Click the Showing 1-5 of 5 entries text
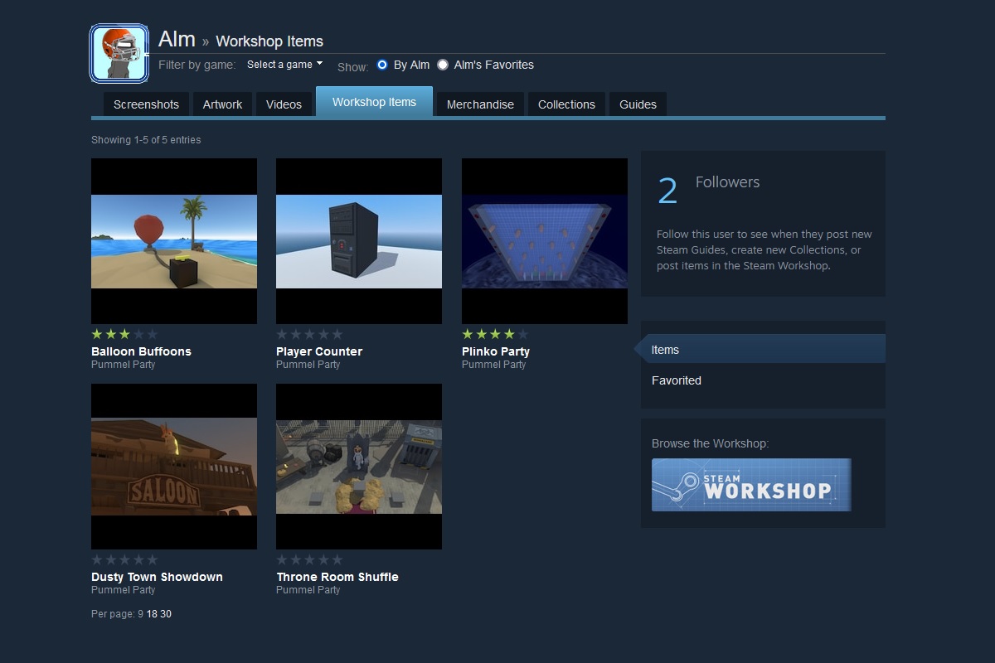The width and height of the screenshot is (995, 663). pos(146,140)
